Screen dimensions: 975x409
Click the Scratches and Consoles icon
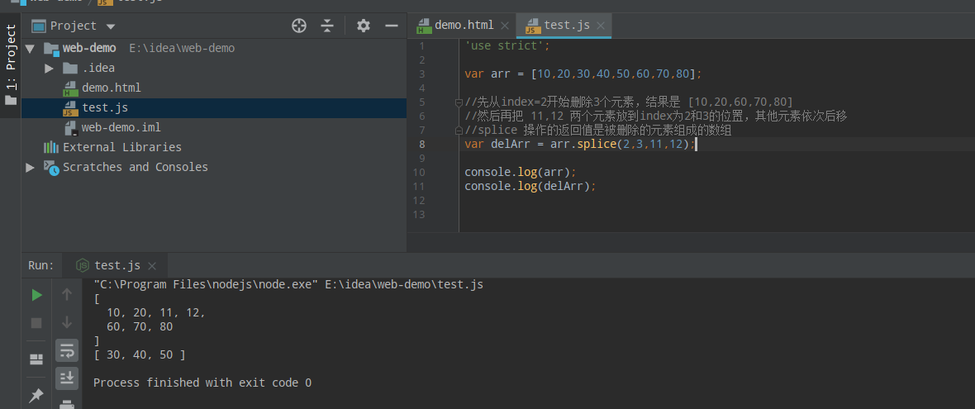click(51, 167)
